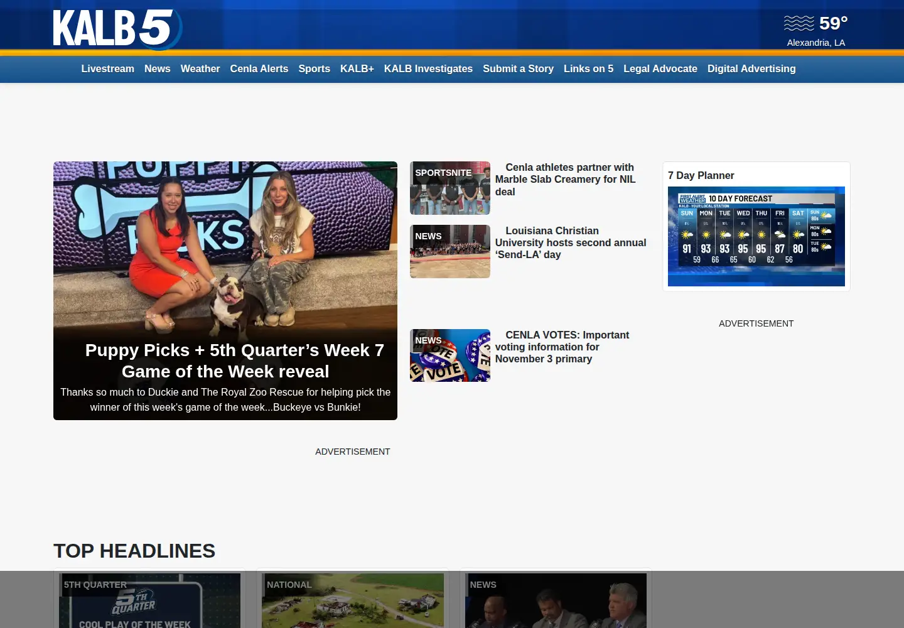Click Alexandria, LA location text

pos(816,43)
